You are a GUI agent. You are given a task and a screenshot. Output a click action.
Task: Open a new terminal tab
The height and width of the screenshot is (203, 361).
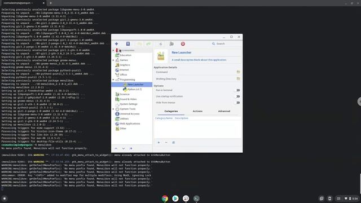(51, 3)
